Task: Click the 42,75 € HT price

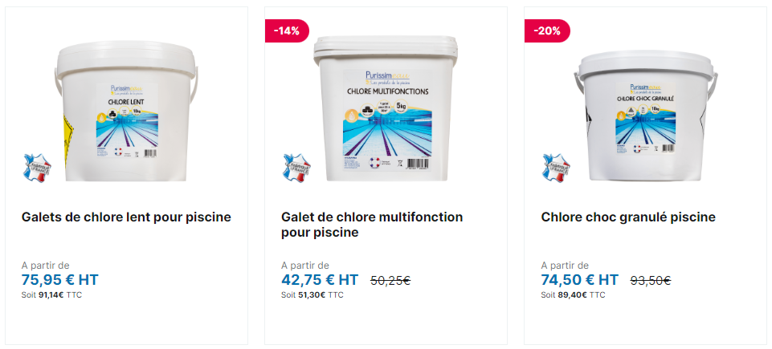Action: (320, 280)
